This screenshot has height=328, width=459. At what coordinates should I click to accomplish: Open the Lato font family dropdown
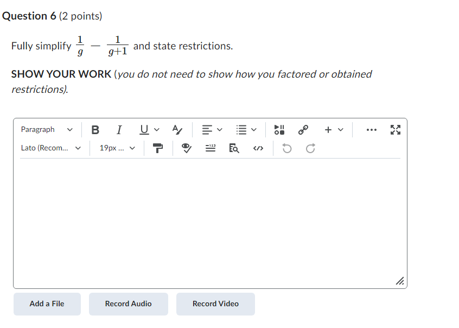pos(51,148)
